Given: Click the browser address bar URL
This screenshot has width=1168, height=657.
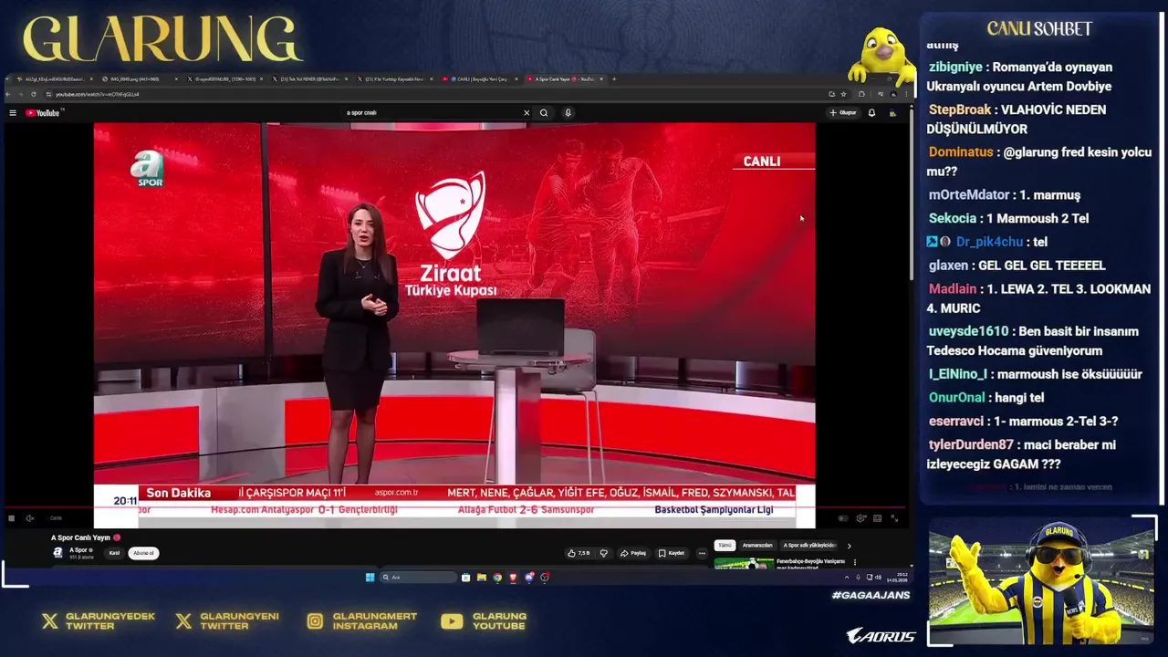Looking at the screenshot, I should pos(97,94).
